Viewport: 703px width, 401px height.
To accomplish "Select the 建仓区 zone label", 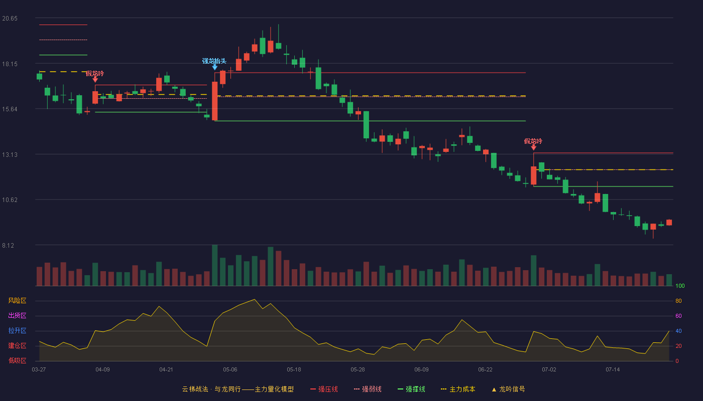I will [x=17, y=346].
